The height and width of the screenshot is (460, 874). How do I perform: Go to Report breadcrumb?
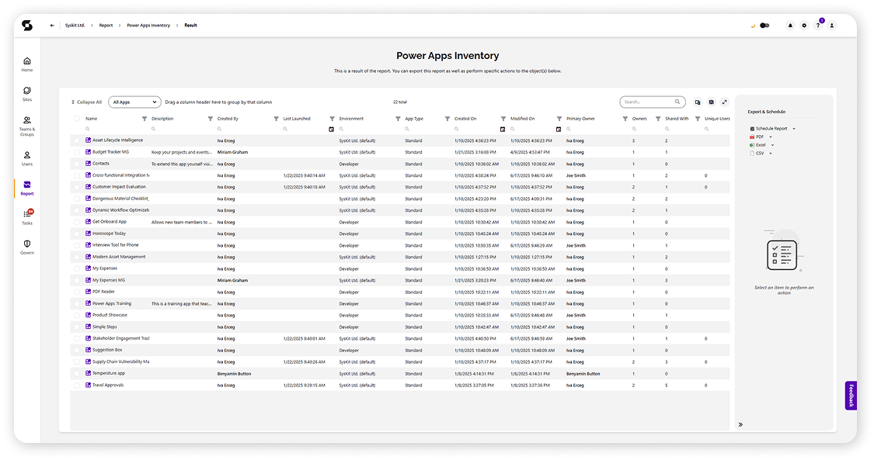[106, 26]
